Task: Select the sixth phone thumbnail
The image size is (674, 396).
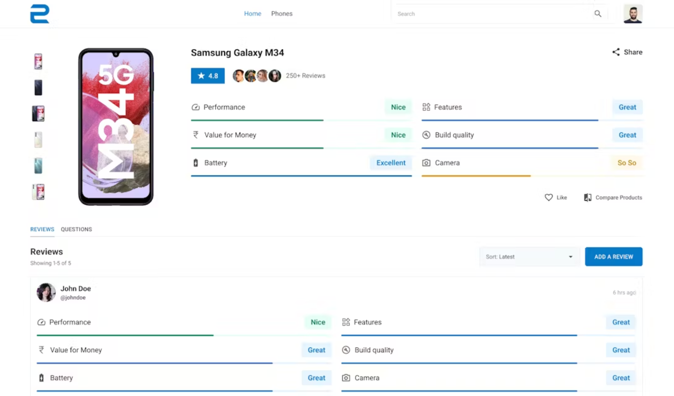Action: (x=38, y=192)
